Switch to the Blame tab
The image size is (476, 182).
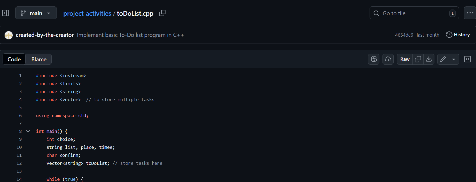(38, 59)
